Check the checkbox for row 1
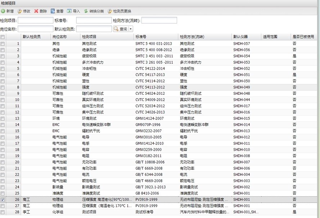Screen dimensions: 320x218 tap(3, 44)
